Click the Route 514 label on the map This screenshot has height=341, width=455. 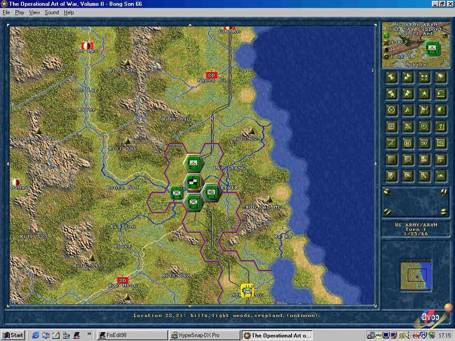[123, 188]
